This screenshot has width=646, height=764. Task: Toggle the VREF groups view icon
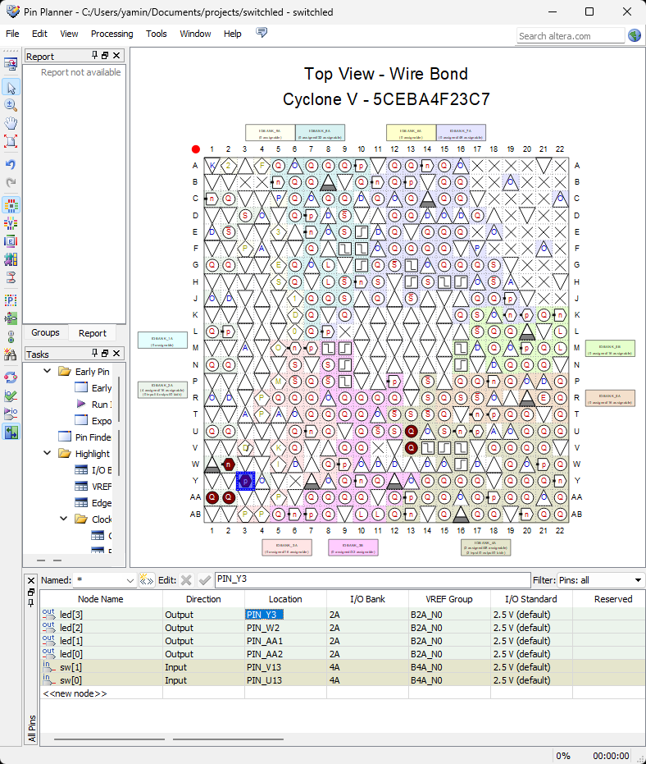tap(11, 223)
